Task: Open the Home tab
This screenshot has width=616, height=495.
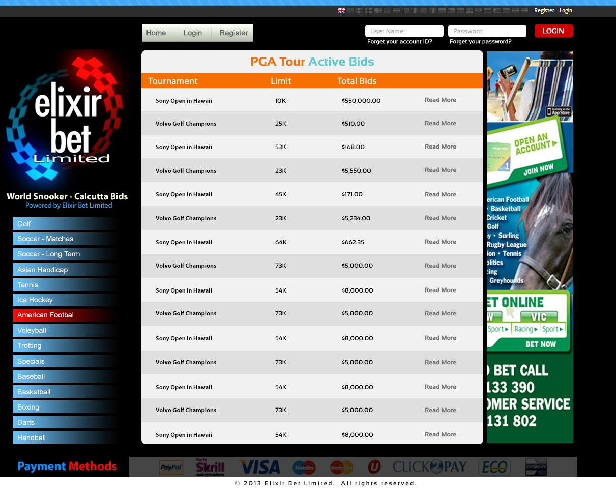Action: tap(156, 33)
